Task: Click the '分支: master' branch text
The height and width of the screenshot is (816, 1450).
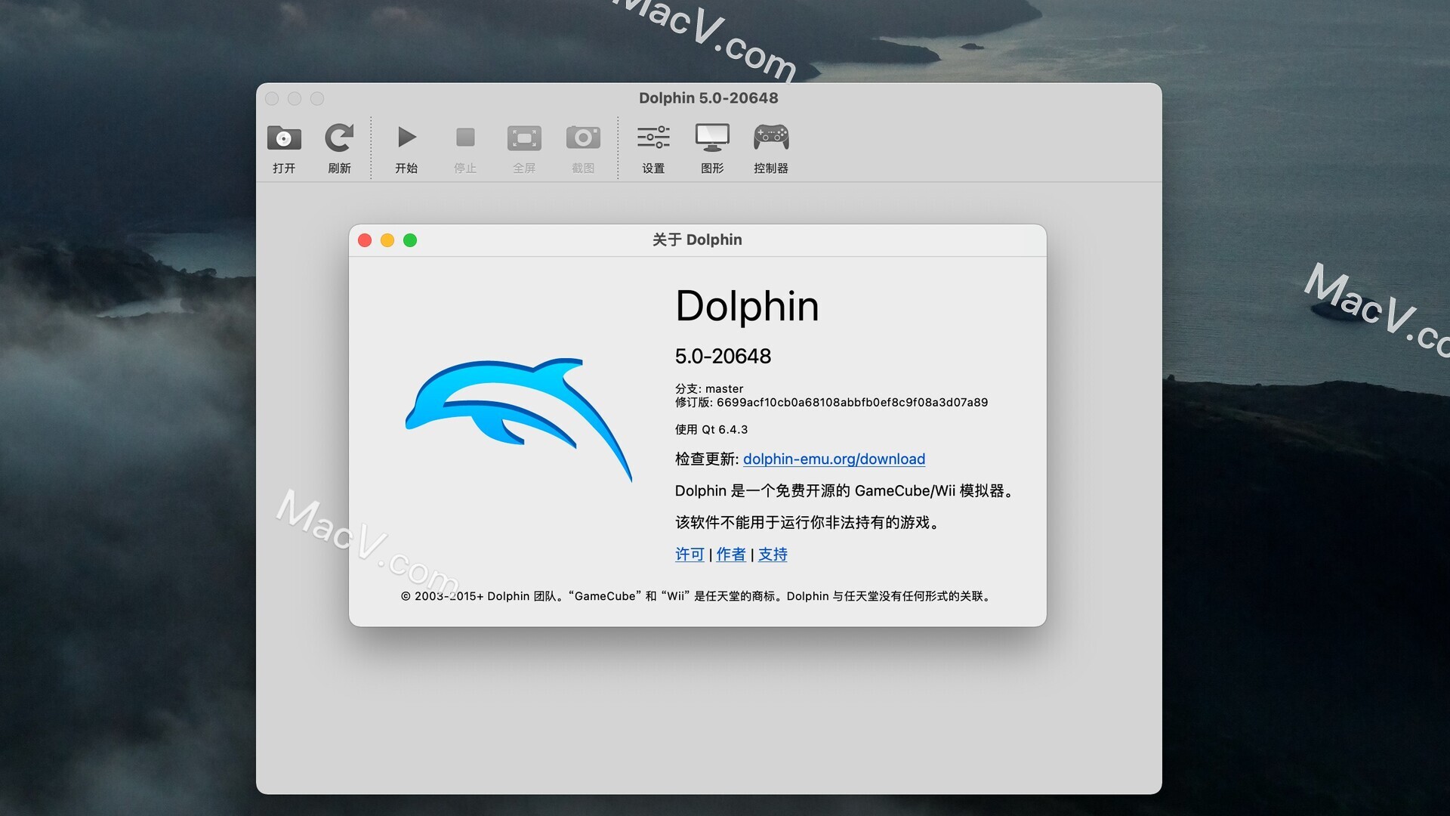Action: [709, 389]
